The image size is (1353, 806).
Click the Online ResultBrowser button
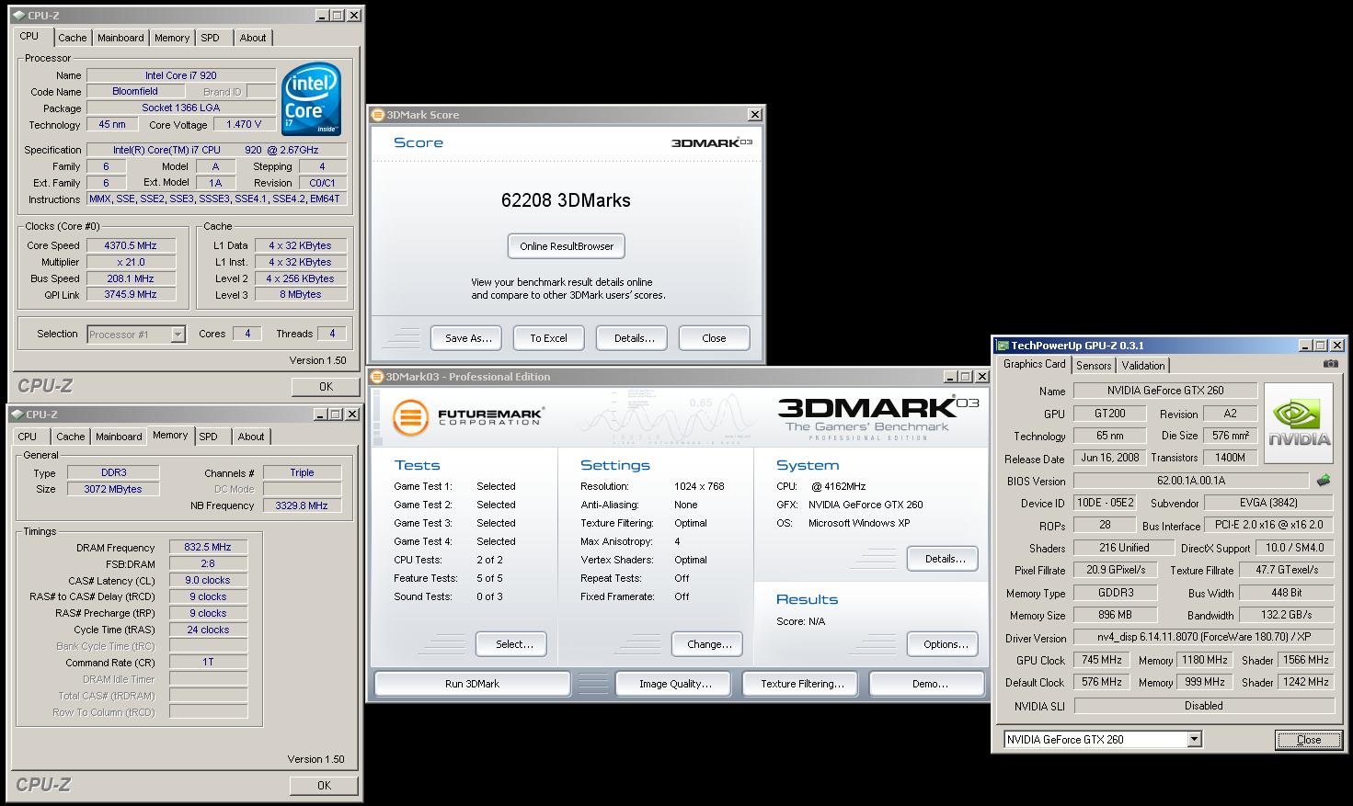(x=567, y=246)
